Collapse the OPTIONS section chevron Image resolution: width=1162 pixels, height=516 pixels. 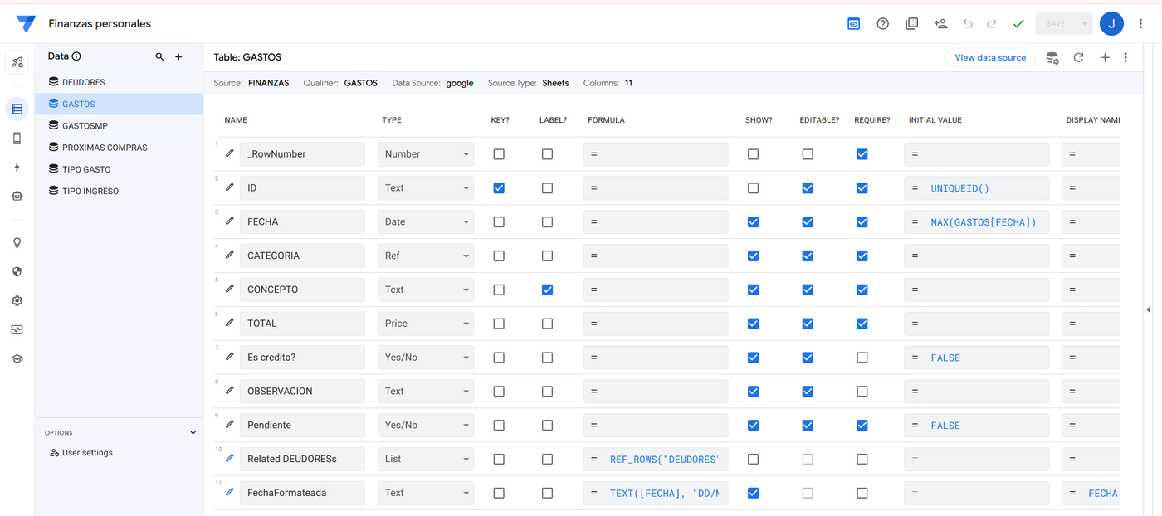pyautogui.click(x=193, y=432)
